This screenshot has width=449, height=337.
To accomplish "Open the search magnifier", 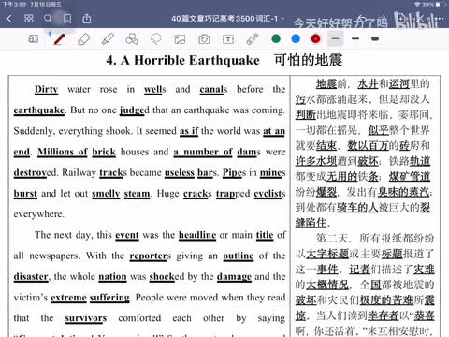I will click(x=48, y=19).
